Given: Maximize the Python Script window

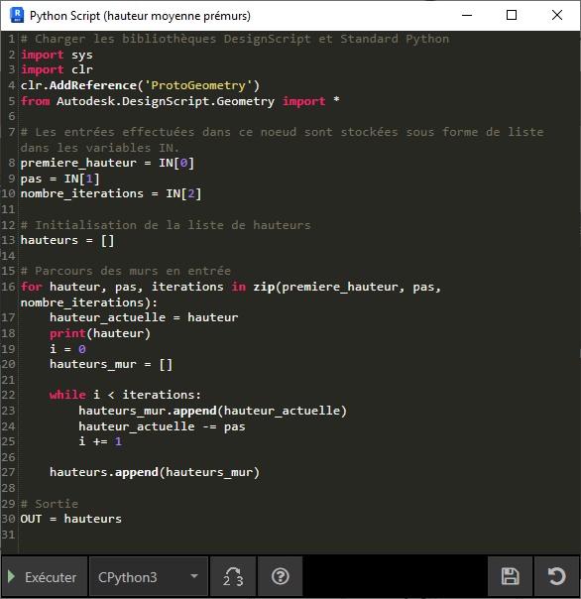Looking at the screenshot, I should (x=512, y=15).
